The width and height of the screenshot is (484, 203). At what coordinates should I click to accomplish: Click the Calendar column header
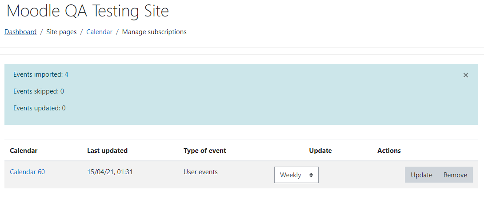[24, 151]
